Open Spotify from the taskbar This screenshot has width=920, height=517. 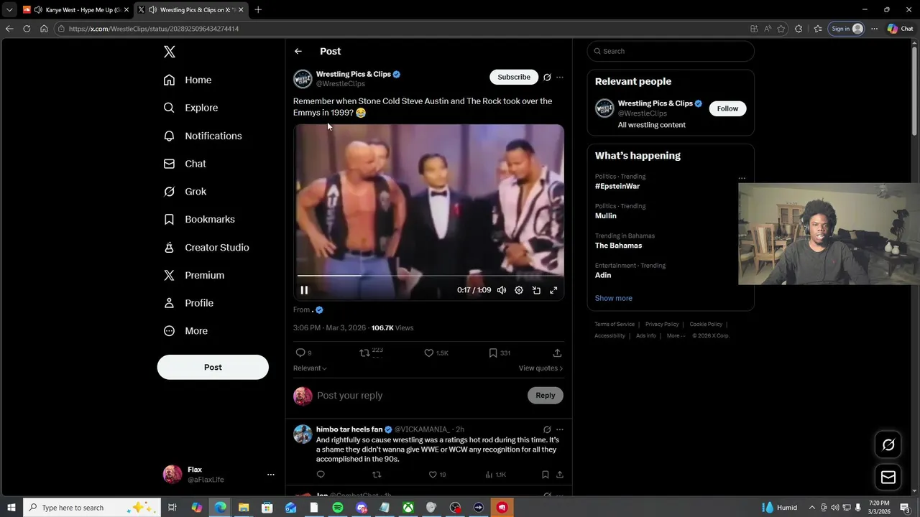pos(338,508)
